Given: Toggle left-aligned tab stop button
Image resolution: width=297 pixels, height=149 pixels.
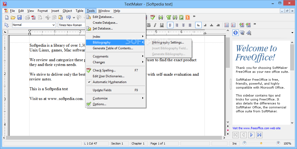Looking at the screenshot, I should (198, 25).
